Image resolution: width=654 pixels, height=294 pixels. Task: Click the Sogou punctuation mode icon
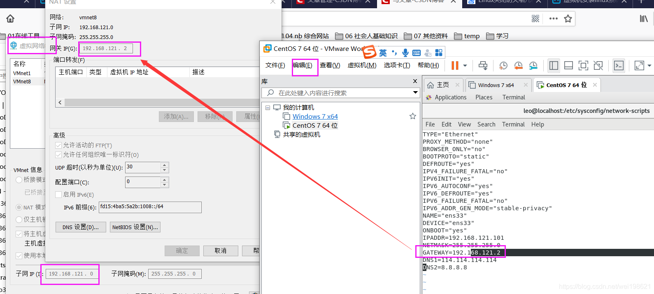(x=394, y=53)
